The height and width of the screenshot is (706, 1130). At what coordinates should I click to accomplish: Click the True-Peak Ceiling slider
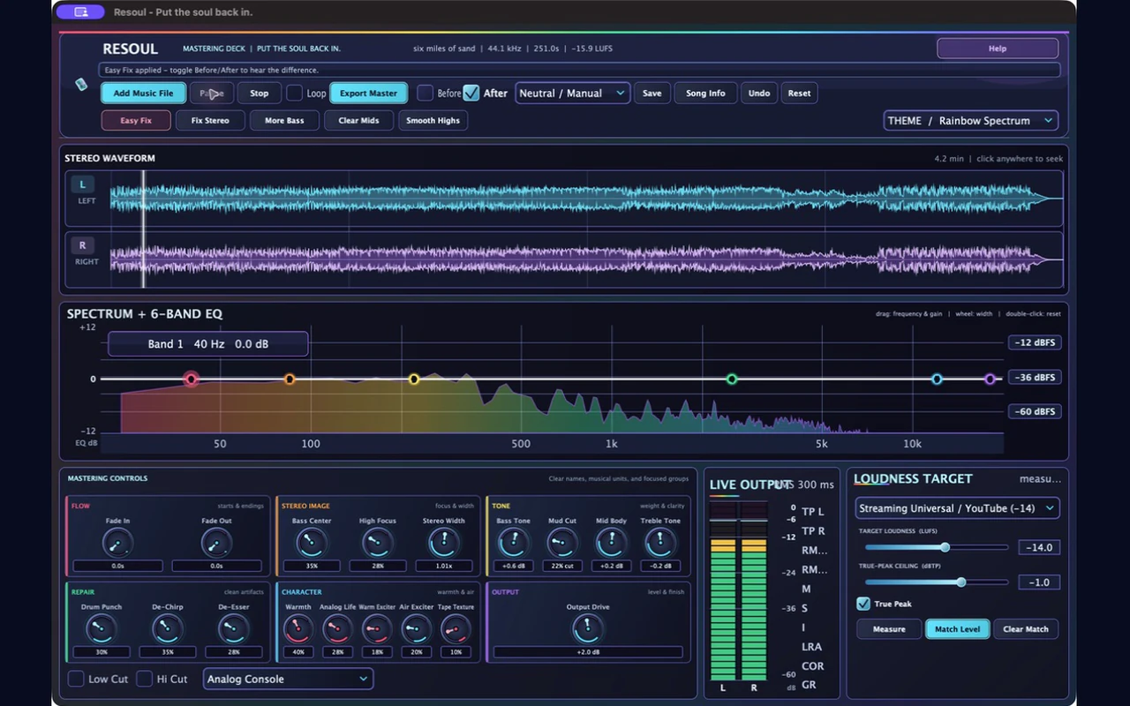(937, 582)
